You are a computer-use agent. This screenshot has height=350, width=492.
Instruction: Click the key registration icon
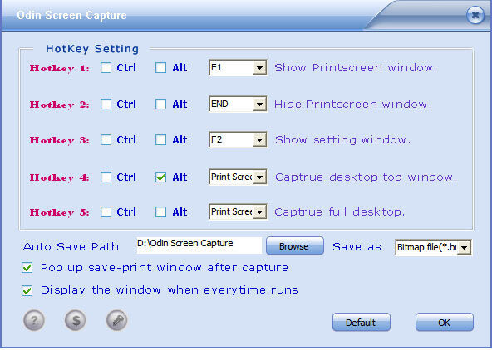point(116,320)
